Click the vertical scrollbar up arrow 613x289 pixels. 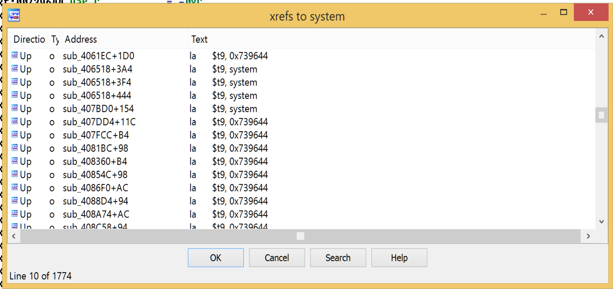602,36
